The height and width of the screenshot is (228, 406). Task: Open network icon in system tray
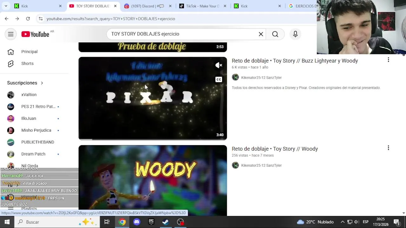tap(350, 222)
